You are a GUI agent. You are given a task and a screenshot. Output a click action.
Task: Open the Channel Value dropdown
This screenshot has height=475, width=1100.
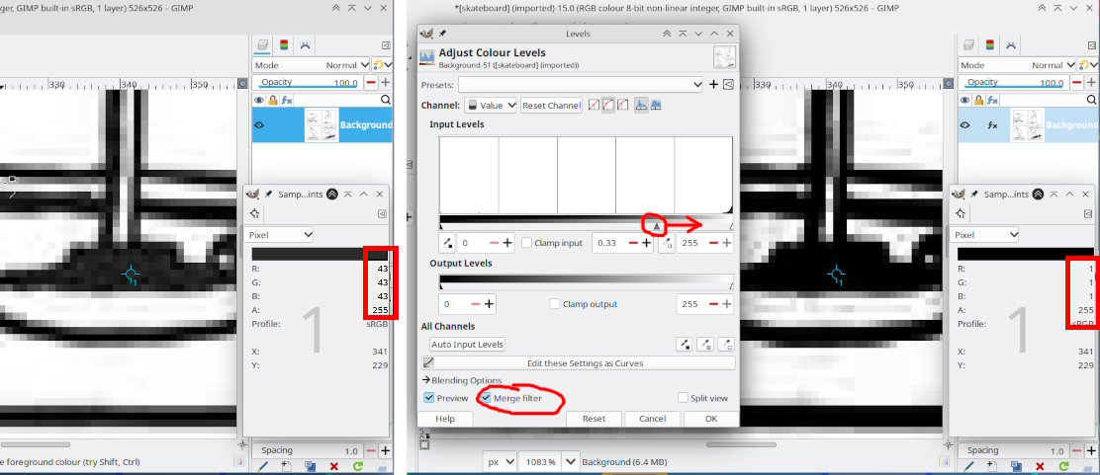pos(491,106)
